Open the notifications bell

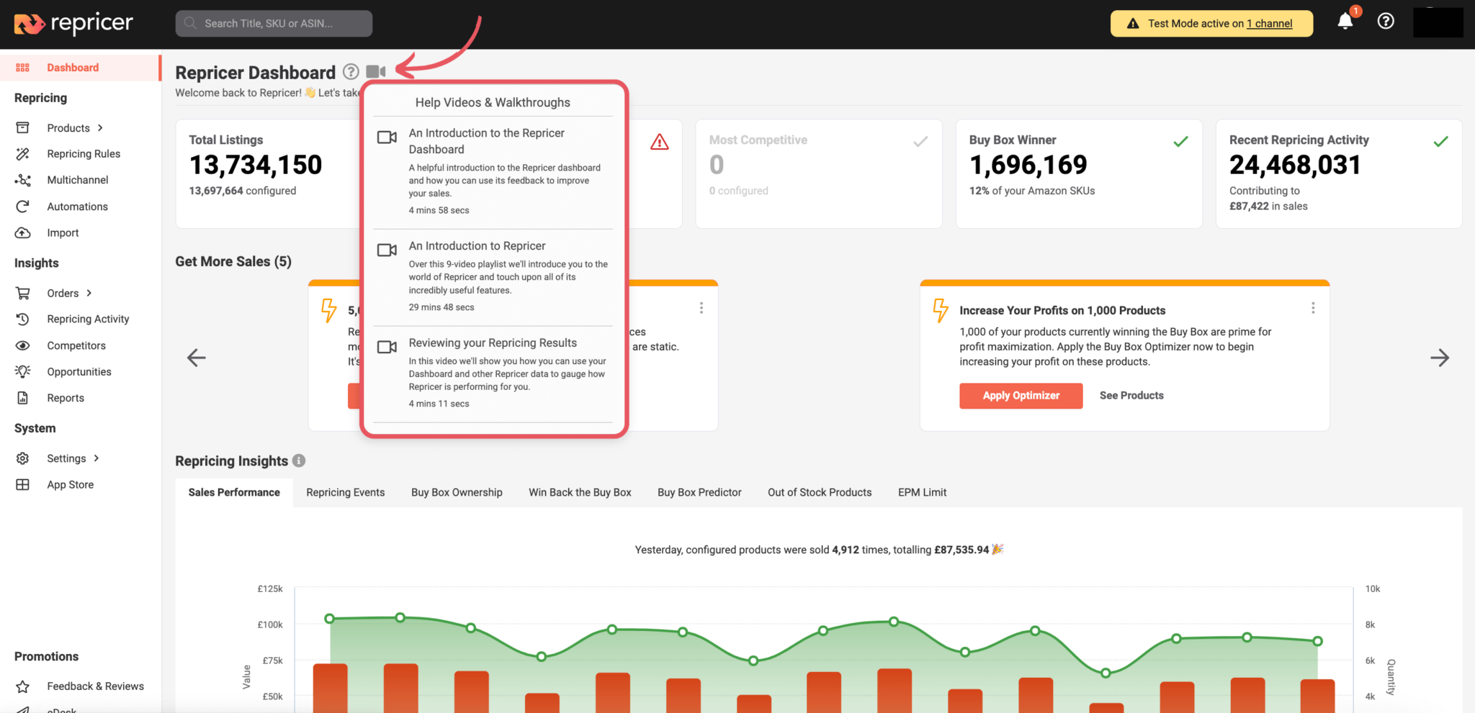(1345, 22)
